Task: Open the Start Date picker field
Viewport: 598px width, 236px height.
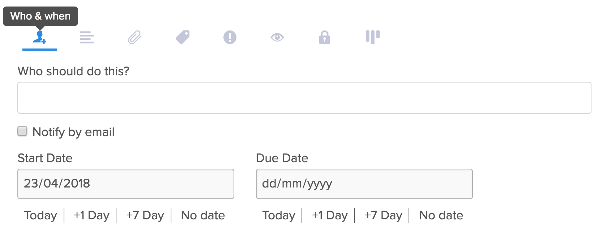Action: (x=126, y=184)
